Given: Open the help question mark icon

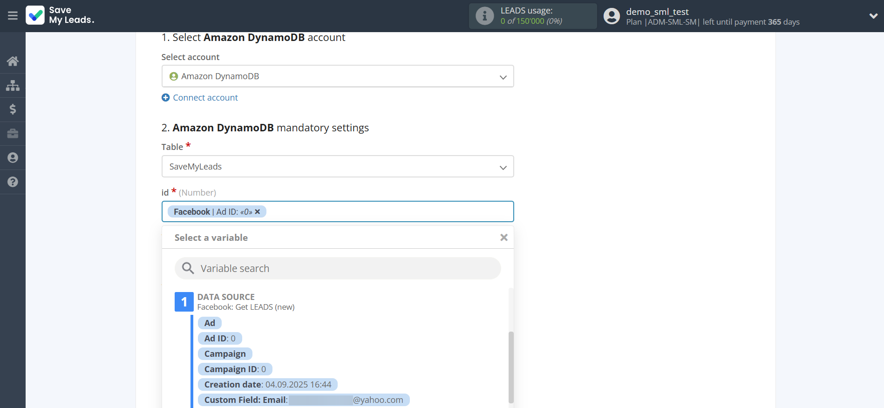Looking at the screenshot, I should 13,182.
